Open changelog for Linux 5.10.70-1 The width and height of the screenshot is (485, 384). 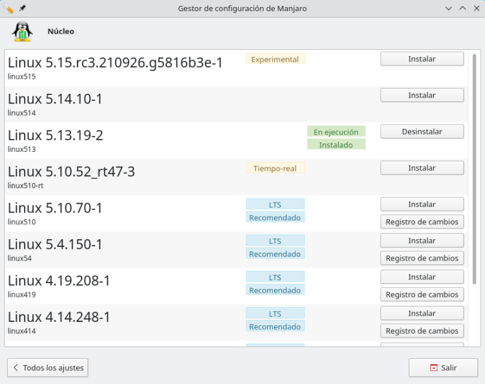click(x=422, y=222)
